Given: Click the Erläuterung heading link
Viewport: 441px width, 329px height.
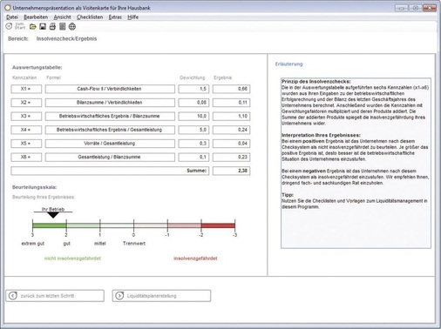Looking at the screenshot, I should pos(288,64).
